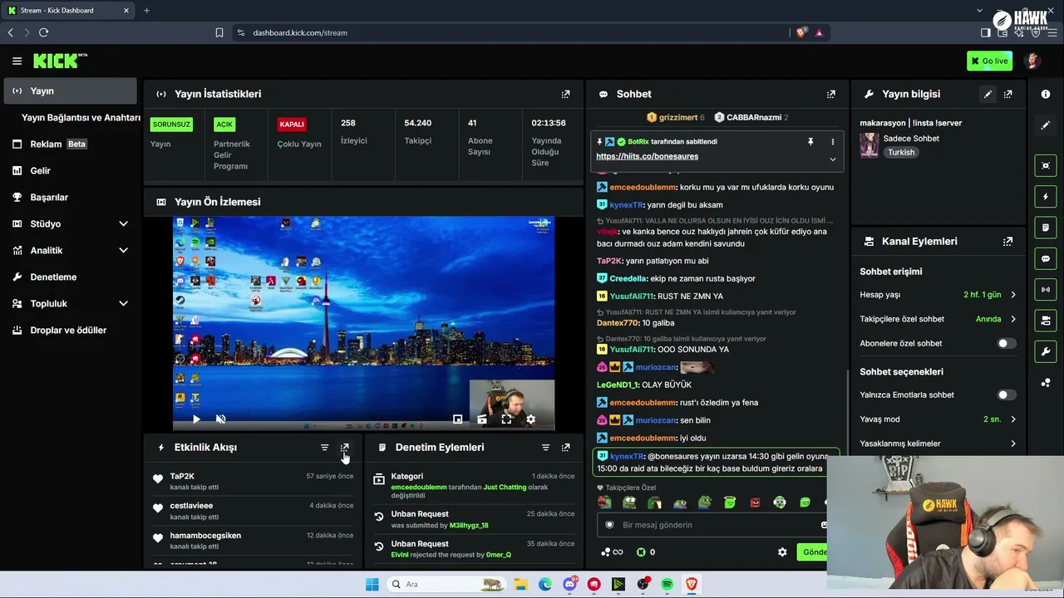The width and height of the screenshot is (1064, 598).
Task: Click the Kick logo
Action: [59, 61]
